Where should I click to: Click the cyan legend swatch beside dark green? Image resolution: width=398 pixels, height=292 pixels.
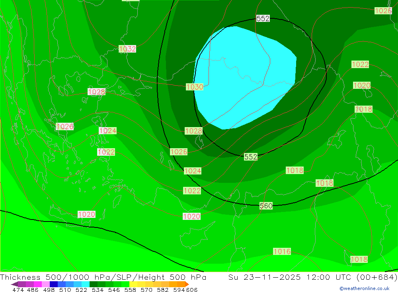[x=86, y=284]
